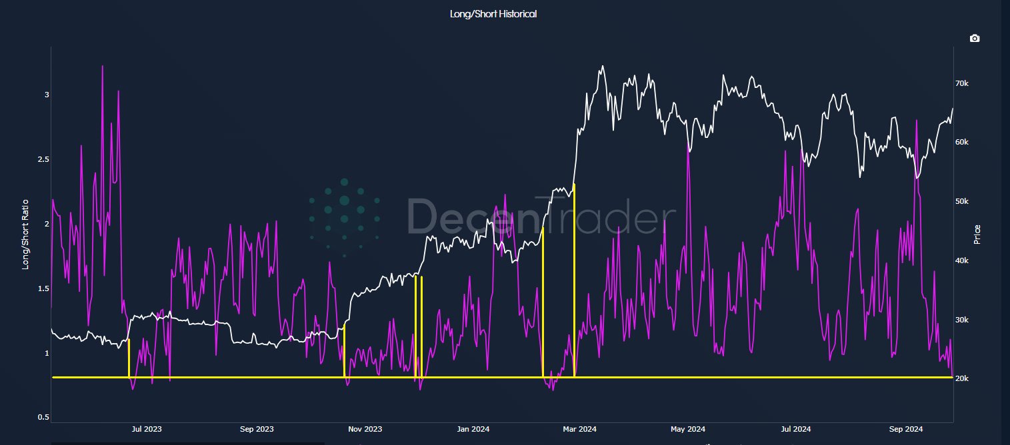1010x445 pixels.
Task: Click the 2.5 ratio axis tick
Action: (42, 159)
